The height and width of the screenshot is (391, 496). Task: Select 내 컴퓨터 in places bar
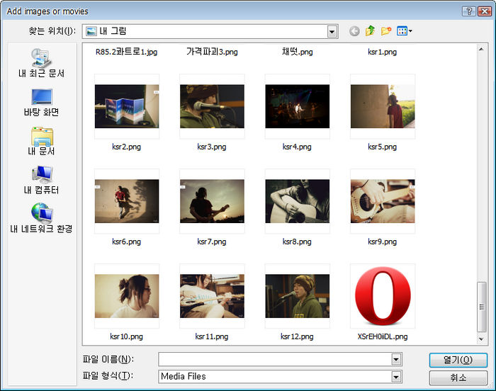[x=41, y=181]
